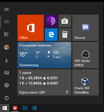Launch the Oracle VM VirtualBox tile
This screenshot has height=112, width=104.
(86, 82)
